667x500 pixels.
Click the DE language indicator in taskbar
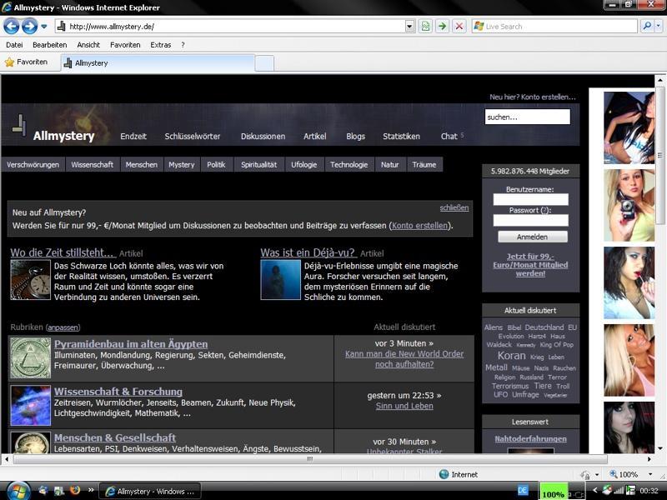pos(523,491)
